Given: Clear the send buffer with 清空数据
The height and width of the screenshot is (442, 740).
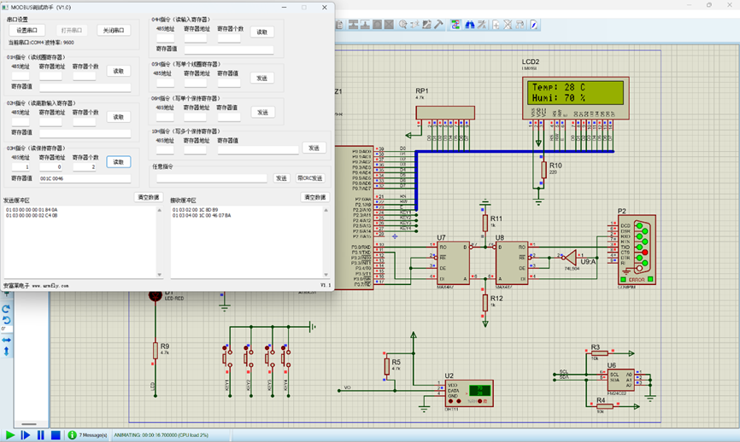Looking at the screenshot, I should coord(148,197).
